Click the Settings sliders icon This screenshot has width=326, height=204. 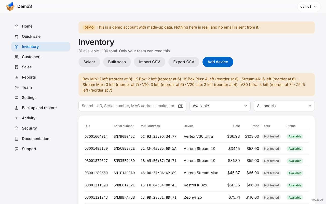(17, 98)
